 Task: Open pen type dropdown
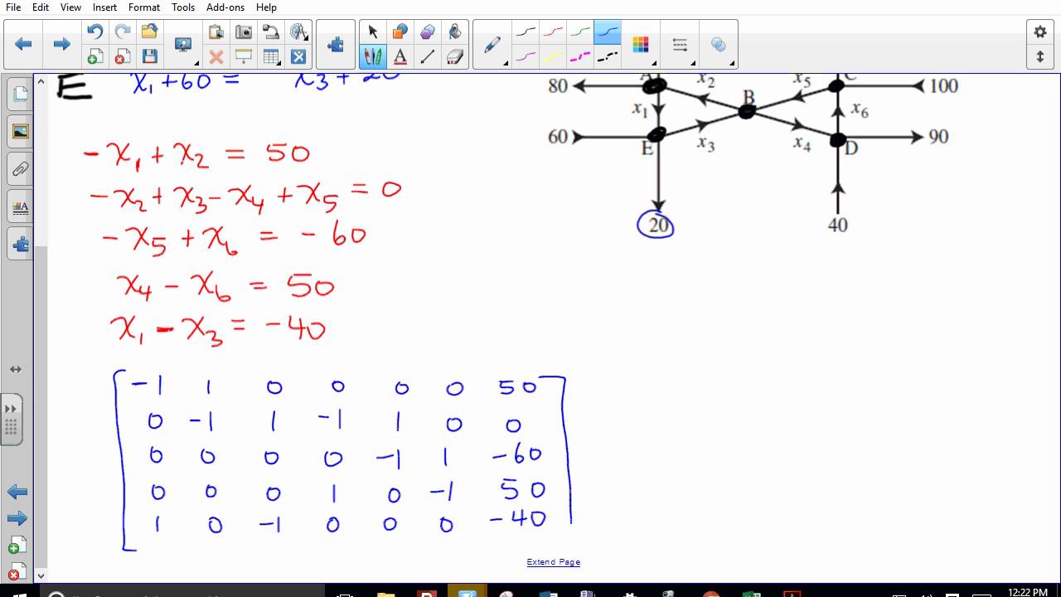(x=492, y=45)
